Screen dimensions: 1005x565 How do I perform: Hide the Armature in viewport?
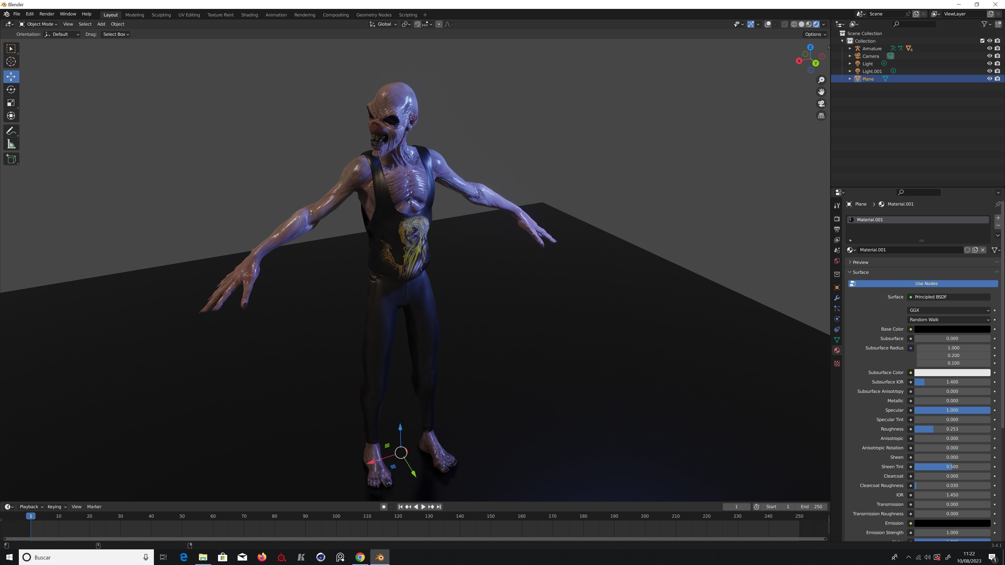[990, 48]
